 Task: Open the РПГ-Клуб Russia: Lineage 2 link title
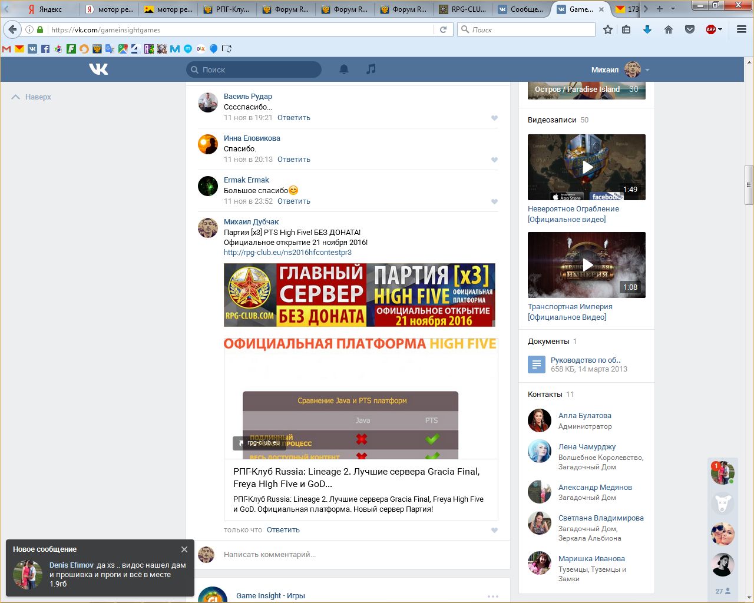point(356,478)
